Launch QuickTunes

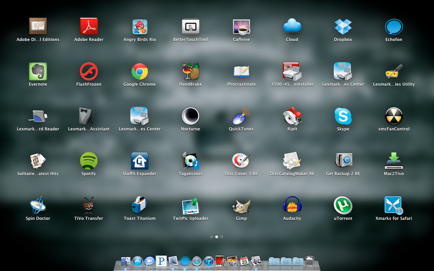[241, 116]
